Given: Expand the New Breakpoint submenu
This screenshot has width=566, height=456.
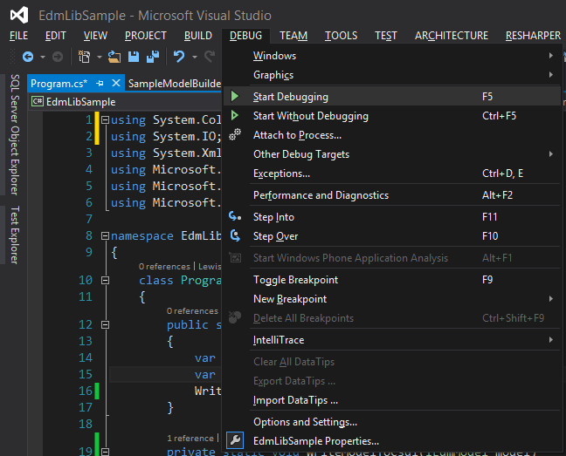Looking at the screenshot, I should click(551, 298).
